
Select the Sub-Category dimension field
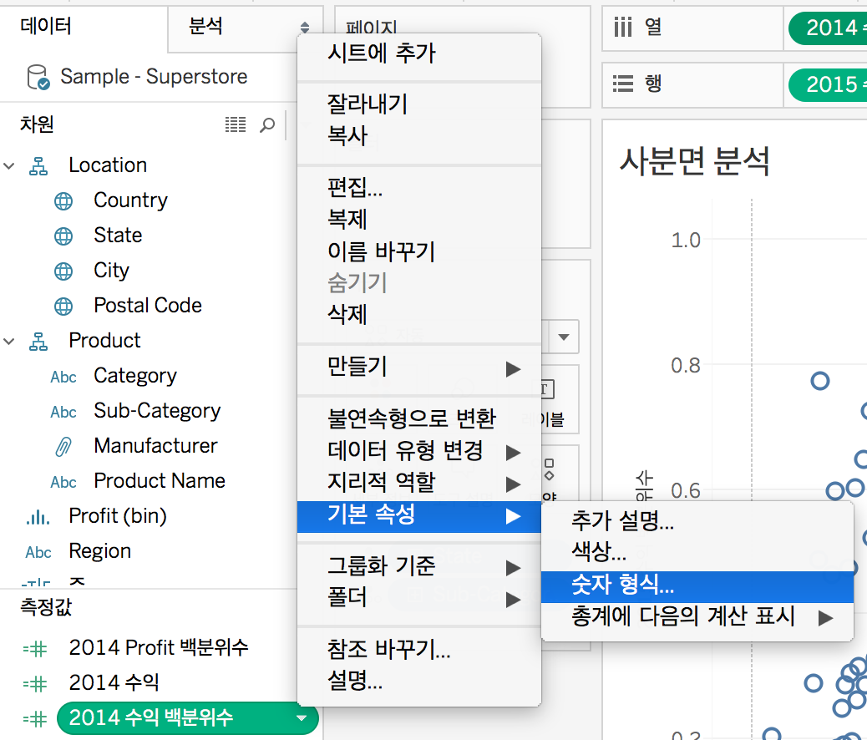coord(157,411)
